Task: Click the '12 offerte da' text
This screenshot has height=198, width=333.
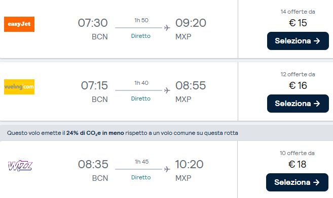Action: click(x=298, y=74)
